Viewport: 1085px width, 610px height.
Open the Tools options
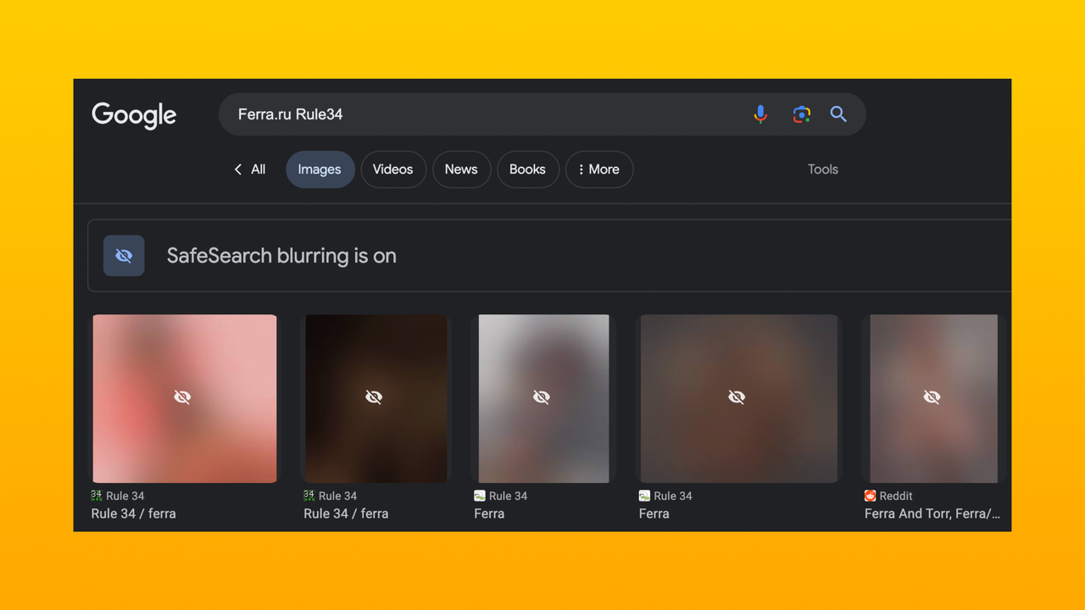pyautogui.click(x=823, y=169)
